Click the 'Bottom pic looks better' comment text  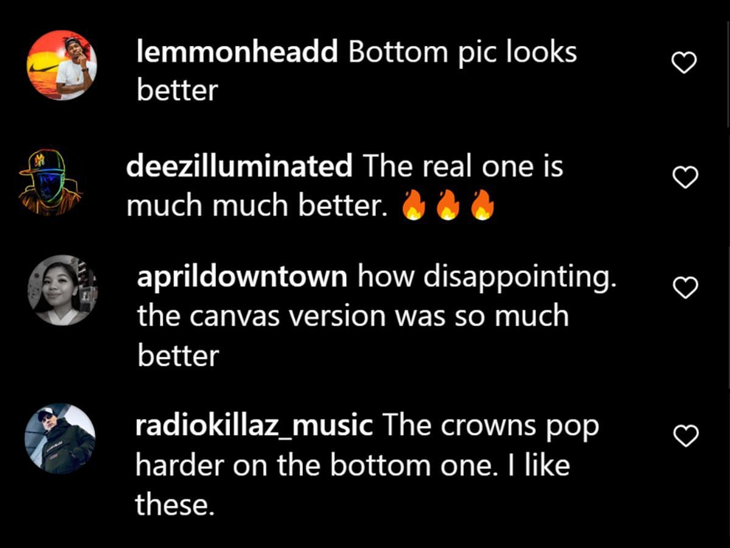[x=356, y=72]
